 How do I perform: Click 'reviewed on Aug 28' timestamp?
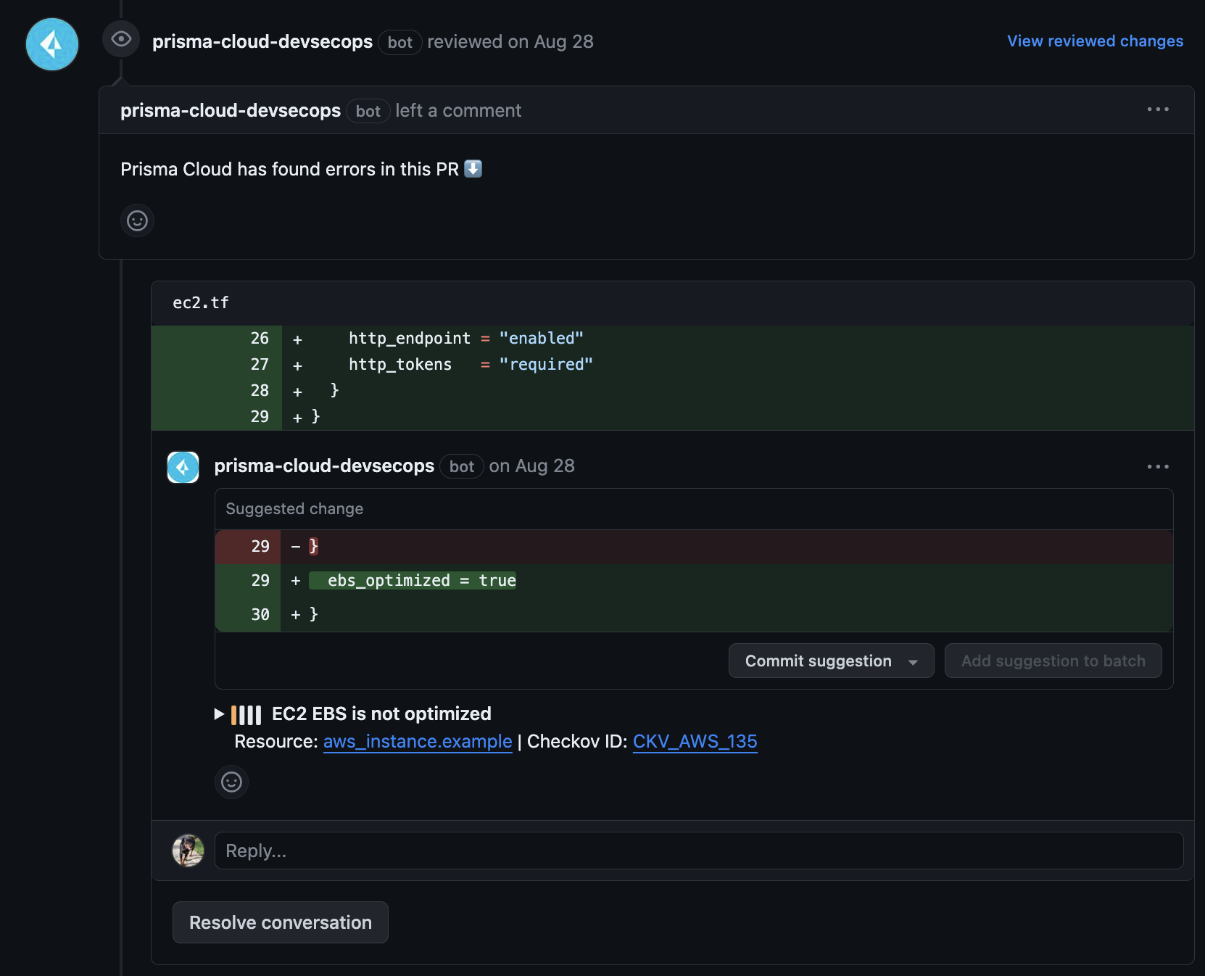[510, 42]
